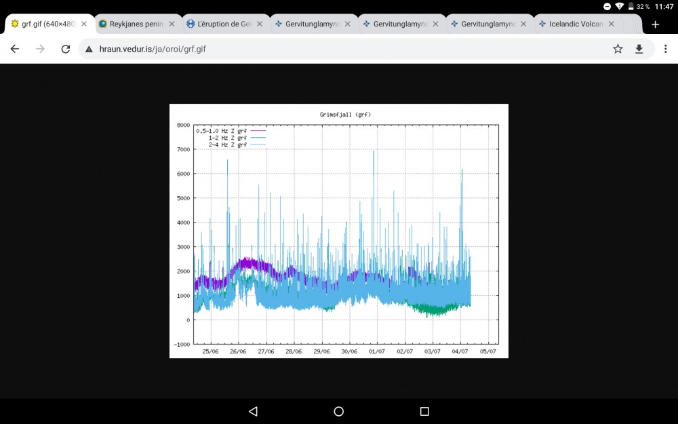Reload the grf.gif page

(x=65, y=48)
